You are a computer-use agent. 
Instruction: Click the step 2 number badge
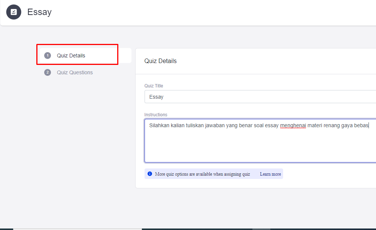click(x=48, y=72)
